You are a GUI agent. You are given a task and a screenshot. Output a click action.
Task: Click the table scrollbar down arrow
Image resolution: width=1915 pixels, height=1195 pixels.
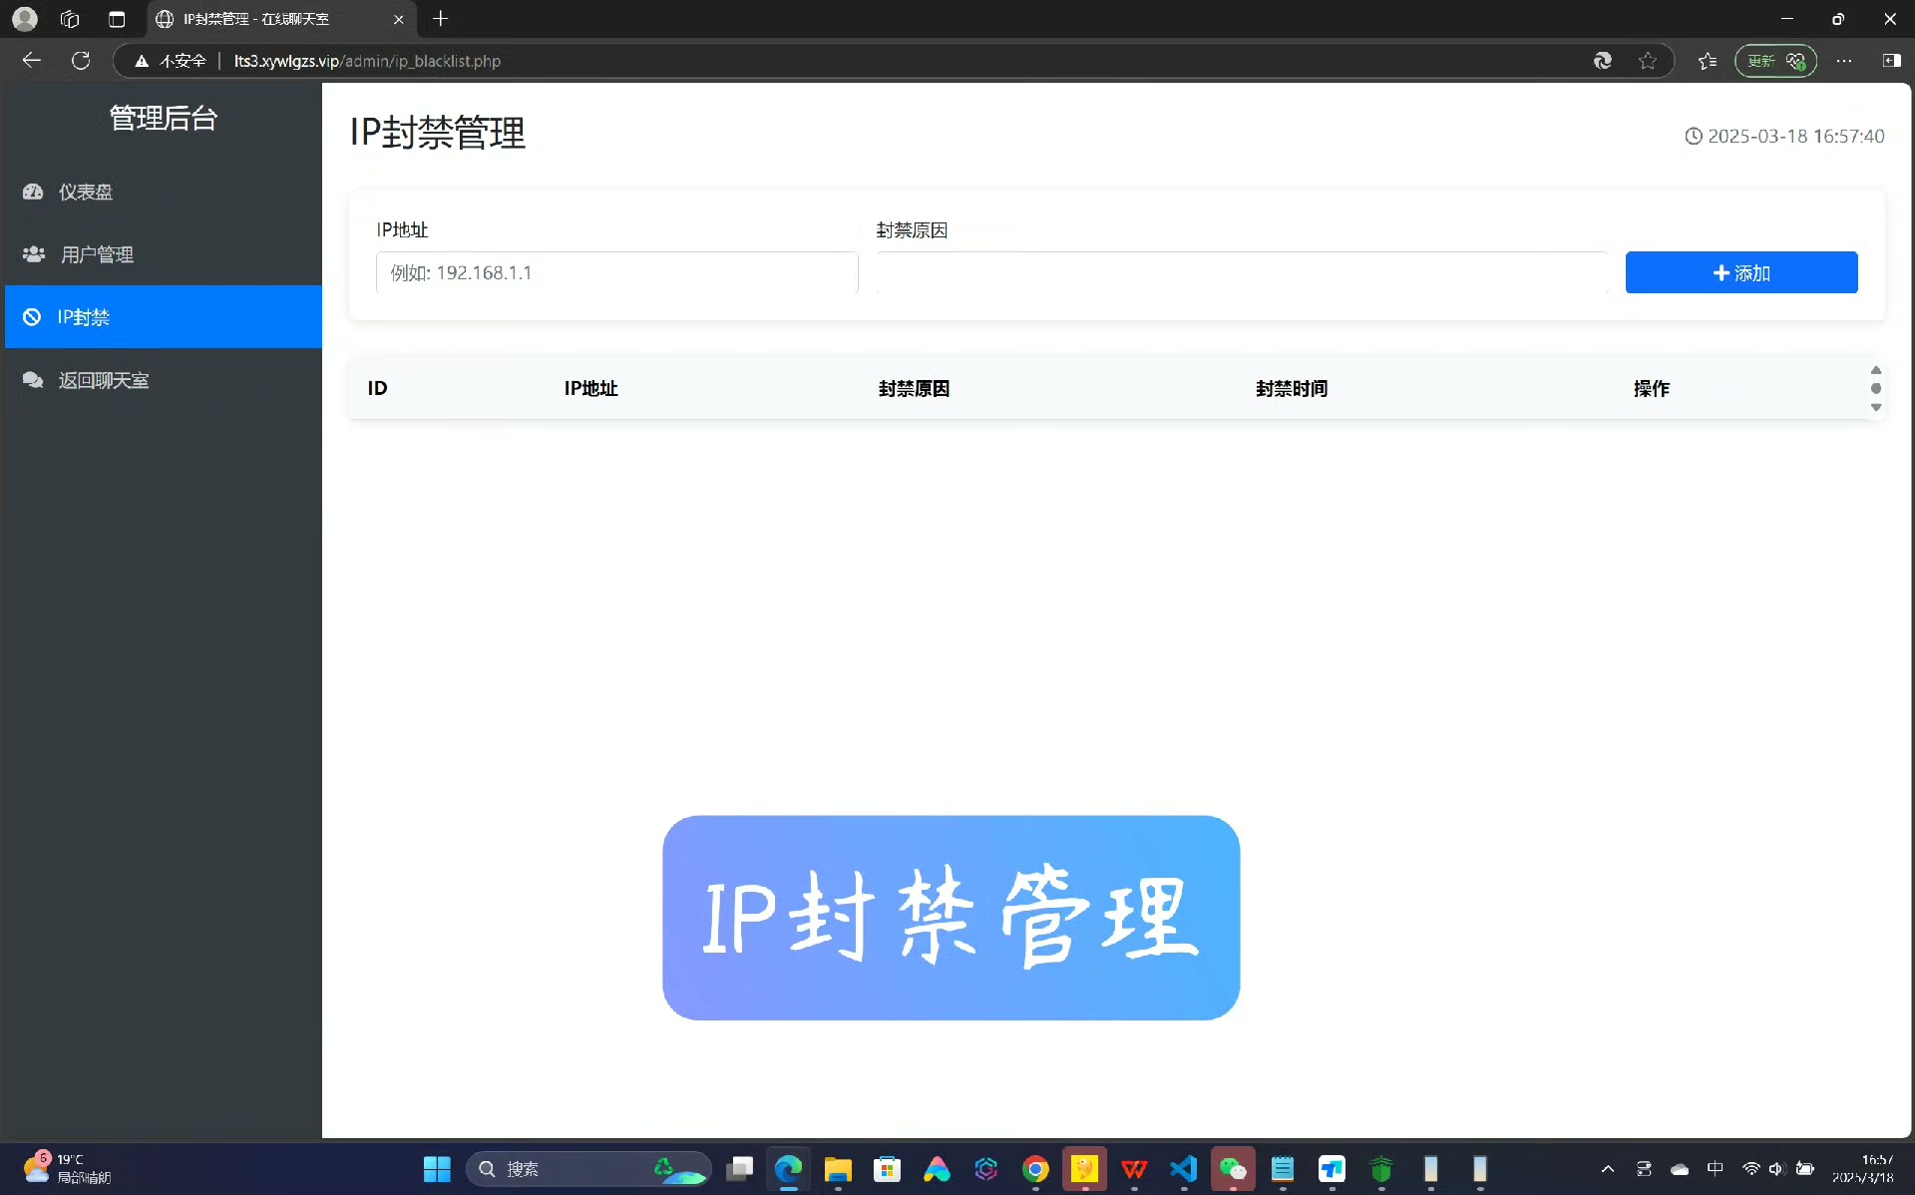1876,407
